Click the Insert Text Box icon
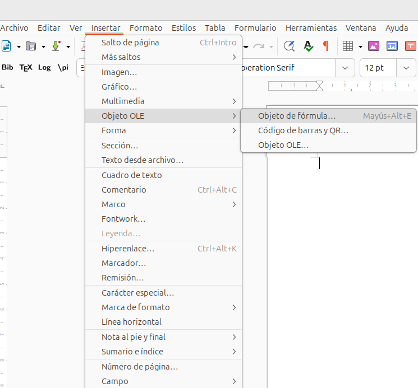The width and height of the screenshot is (418, 388). click(x=411, y=46)
